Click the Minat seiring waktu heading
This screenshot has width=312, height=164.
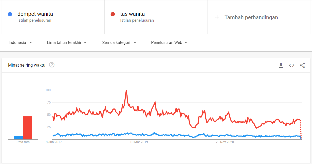(x=27, y=65)
